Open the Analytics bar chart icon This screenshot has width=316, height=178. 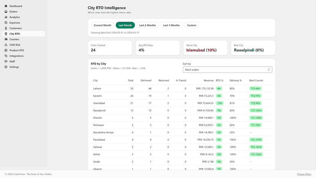coord(6,17)
